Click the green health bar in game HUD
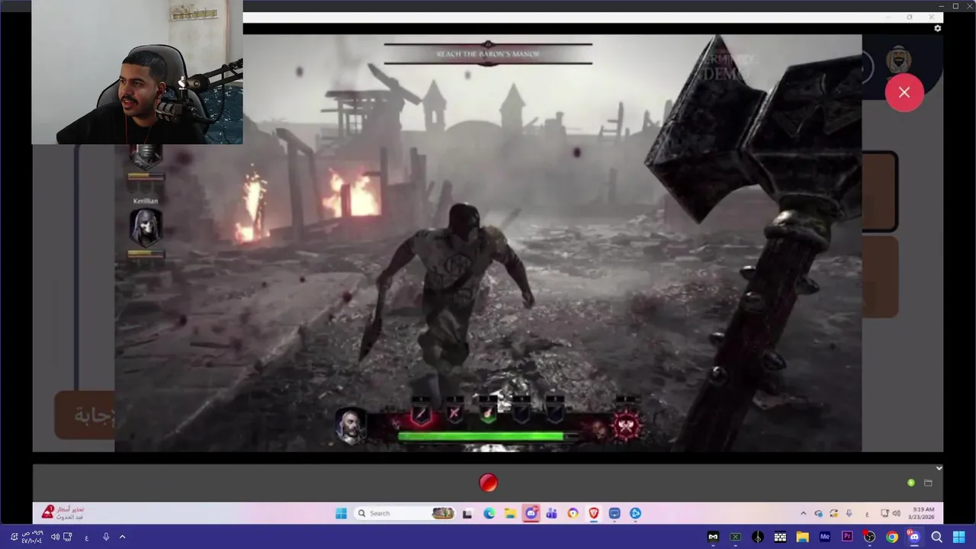976x549 pixels. (480, 436)
